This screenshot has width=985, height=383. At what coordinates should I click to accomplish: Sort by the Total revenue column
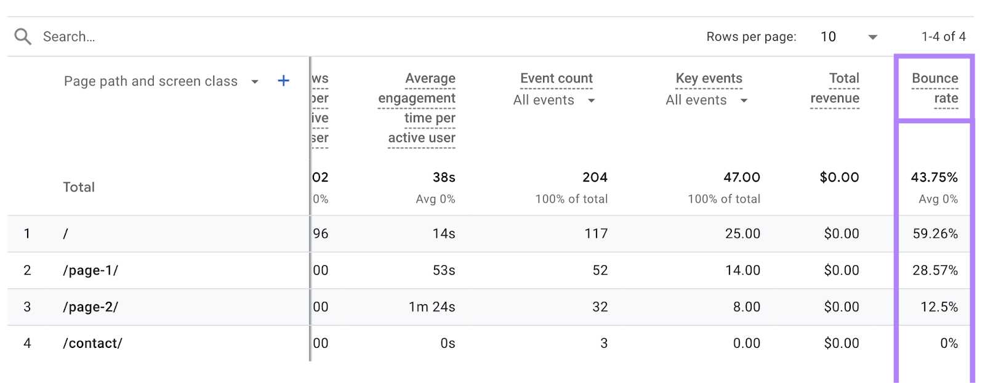tap(835, 88)
